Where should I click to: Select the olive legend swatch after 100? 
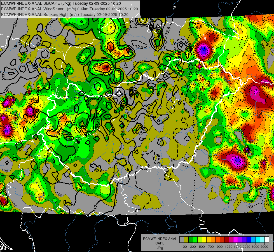[186, 240]
